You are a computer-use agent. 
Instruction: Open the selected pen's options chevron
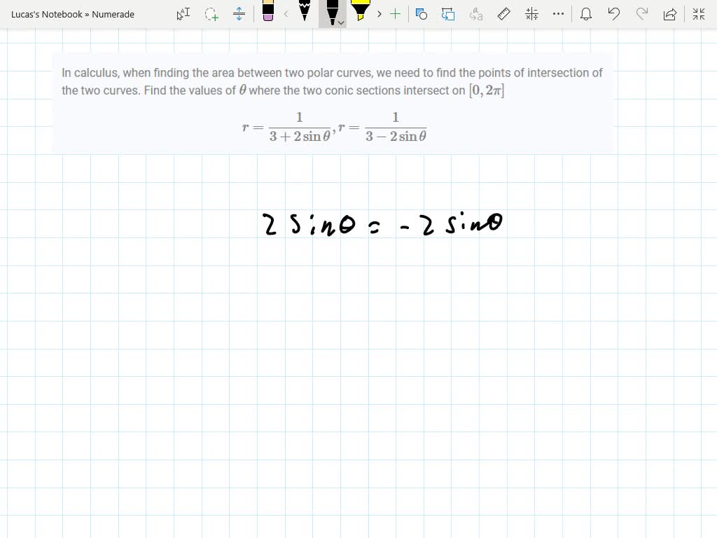pyautogui.click(x=341, y=22)
